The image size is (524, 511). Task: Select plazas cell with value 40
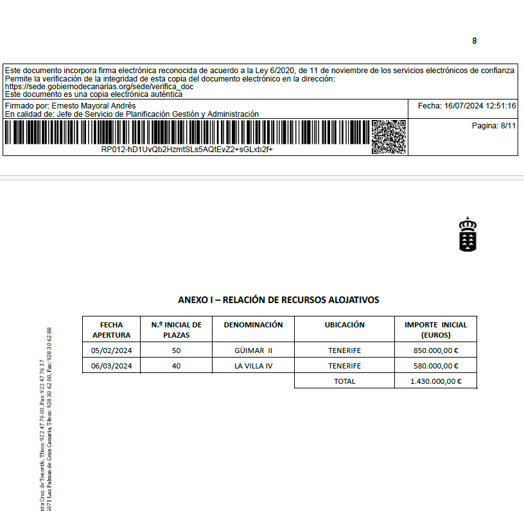tap(176, 366)
